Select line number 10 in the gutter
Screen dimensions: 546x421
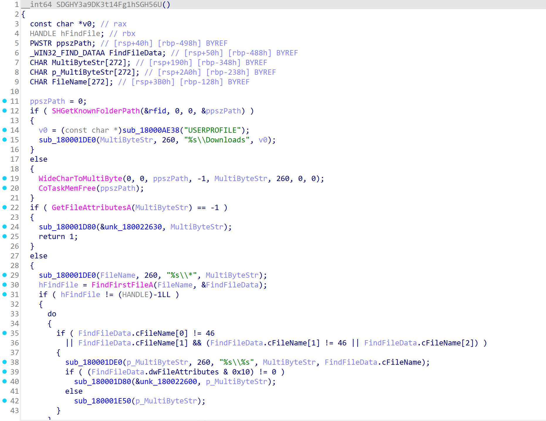click(x=15, y=92)
